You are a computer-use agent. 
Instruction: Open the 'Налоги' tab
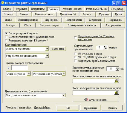pyautogui.click(x=9, y=14)
